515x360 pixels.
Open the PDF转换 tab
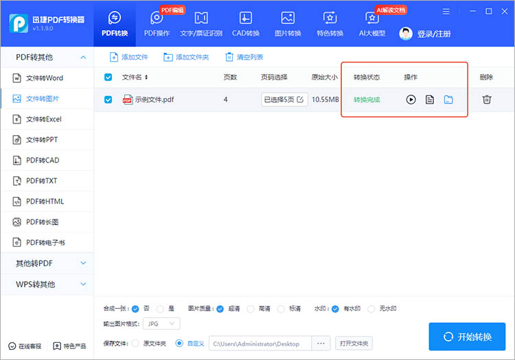(x=114, y=23)
